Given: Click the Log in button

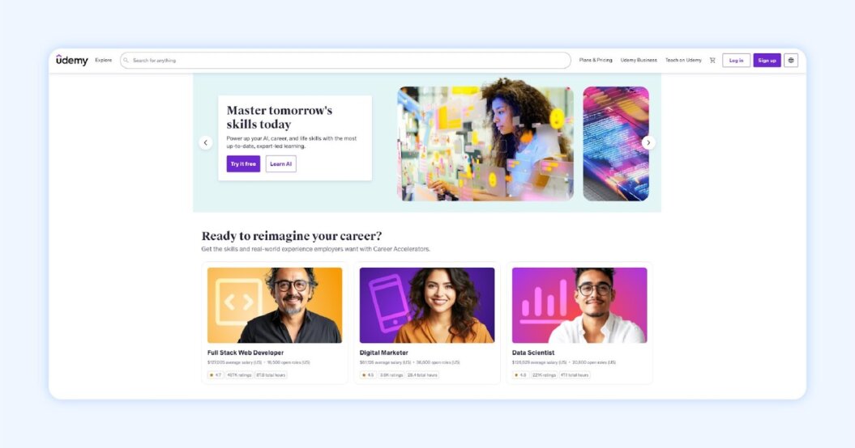Looking at the screenshot, I should click(x=736, y=61).
